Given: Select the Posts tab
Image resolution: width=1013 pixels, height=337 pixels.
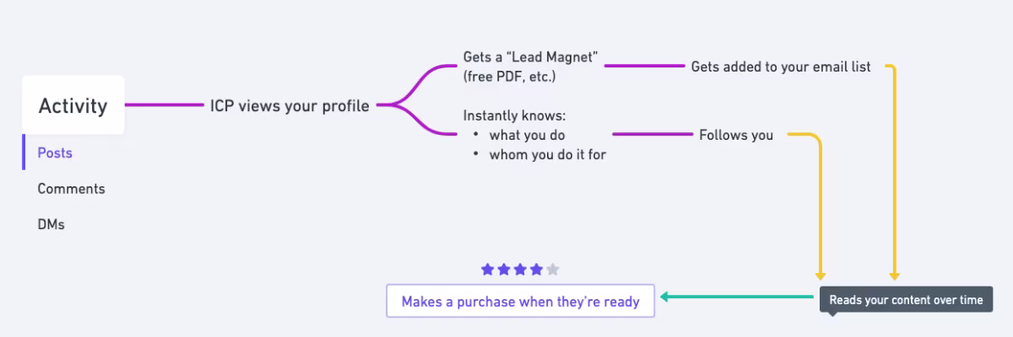Looking at the screenshot, I should (x=55, y=153).
